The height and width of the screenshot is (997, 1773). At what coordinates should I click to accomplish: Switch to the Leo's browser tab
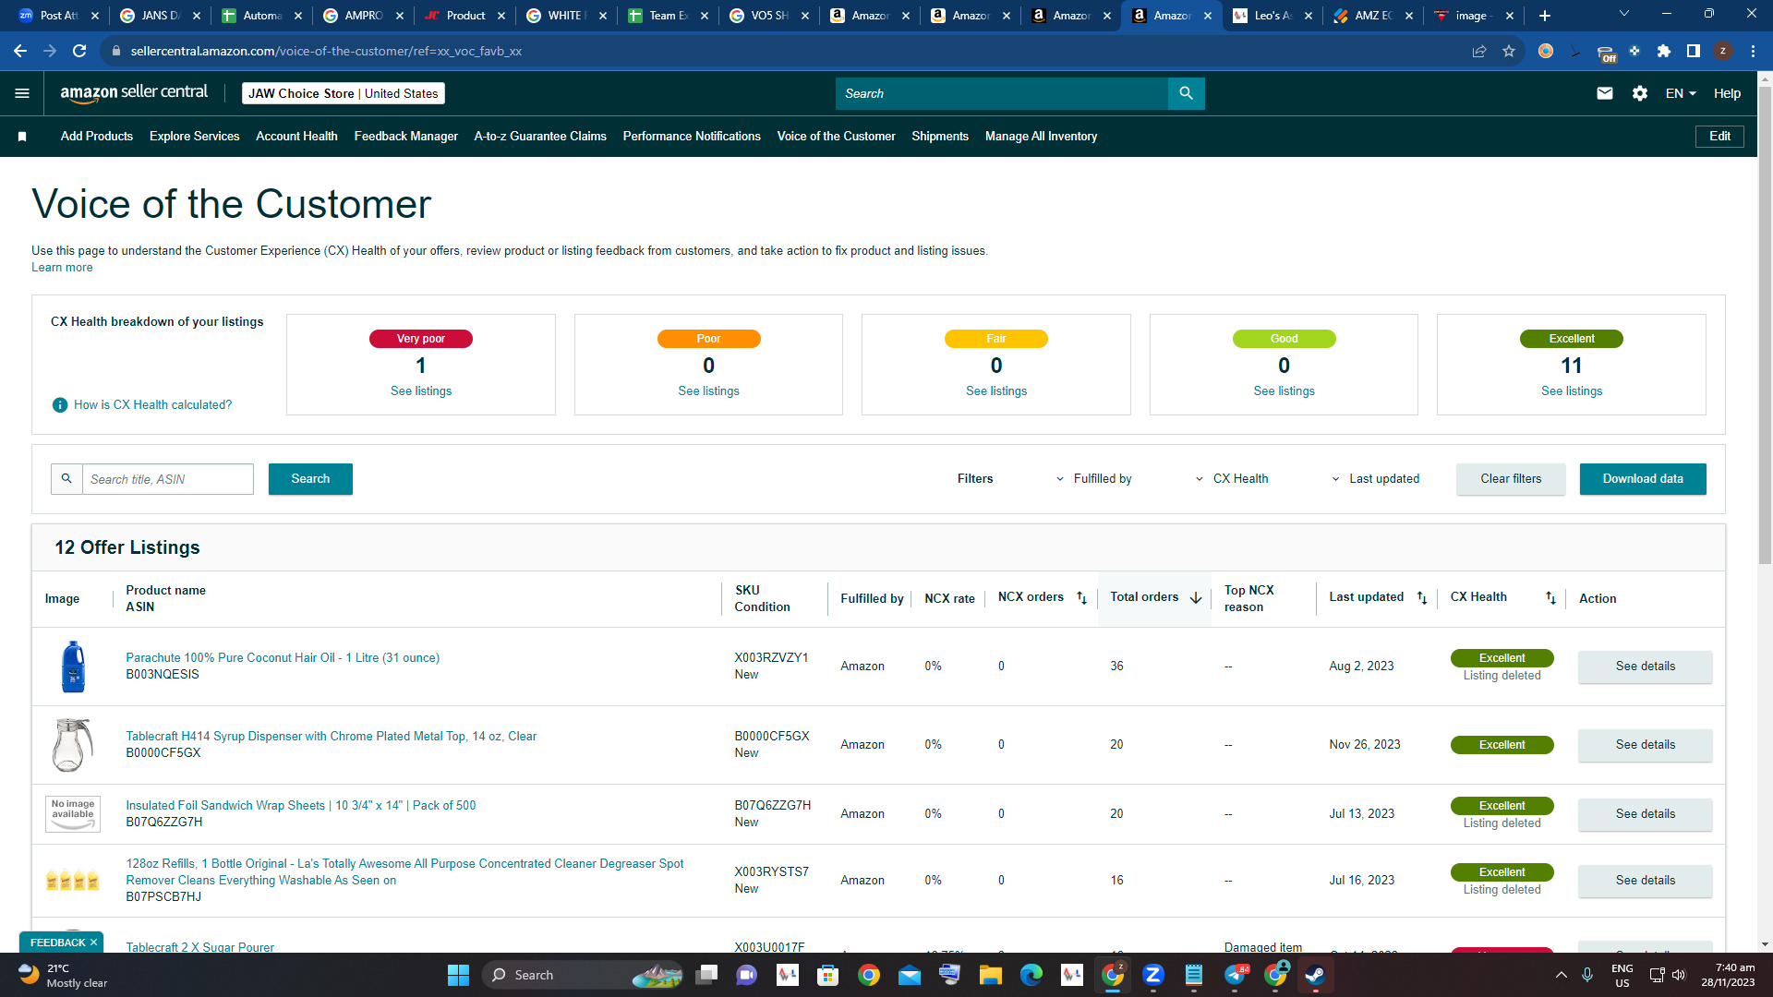[x=1272, y=16]
